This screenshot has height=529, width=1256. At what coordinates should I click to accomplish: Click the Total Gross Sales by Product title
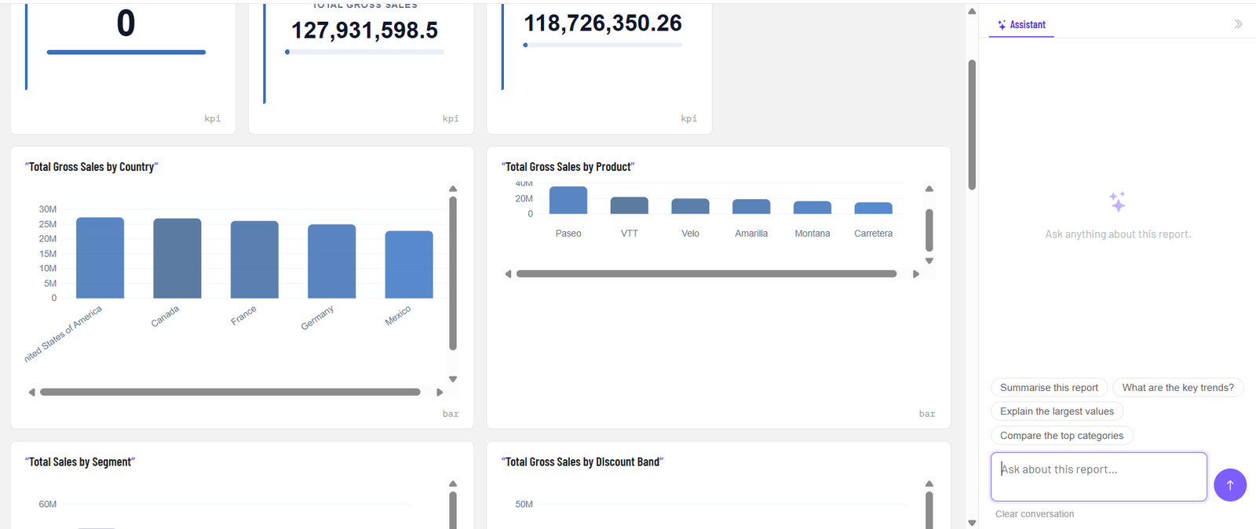click(568, 167)
